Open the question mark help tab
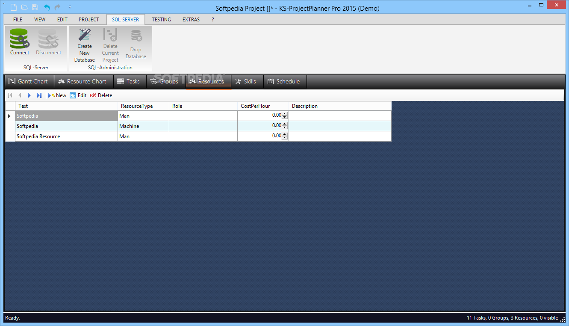The image size is (569, 326). (x=213, y=20)
